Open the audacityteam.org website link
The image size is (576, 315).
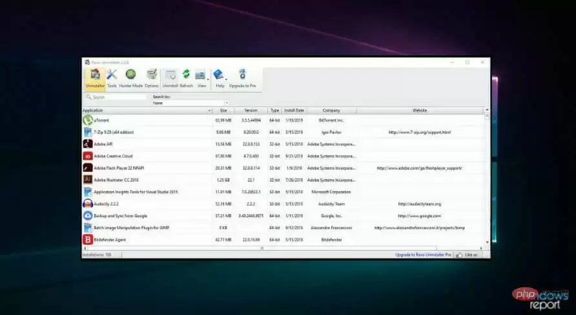(420, 204)
